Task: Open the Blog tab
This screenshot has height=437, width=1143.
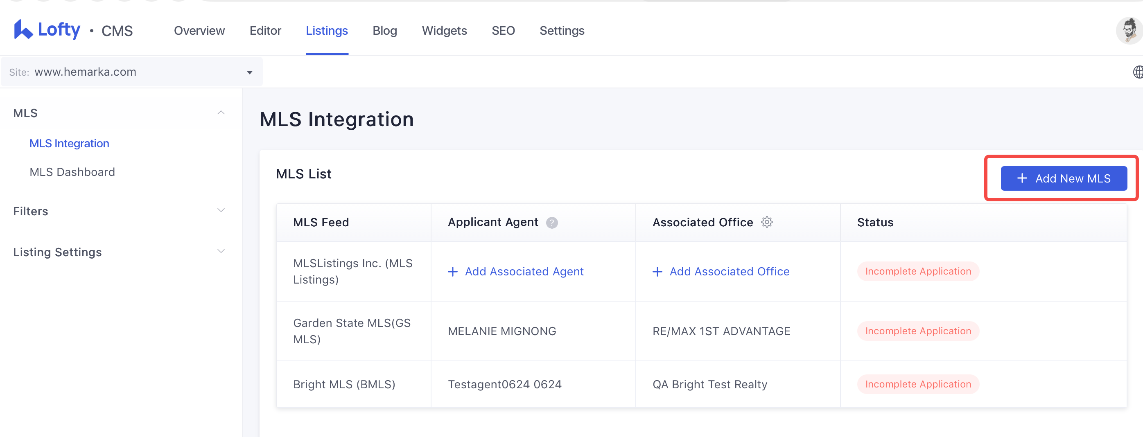Action: [385, 31]
